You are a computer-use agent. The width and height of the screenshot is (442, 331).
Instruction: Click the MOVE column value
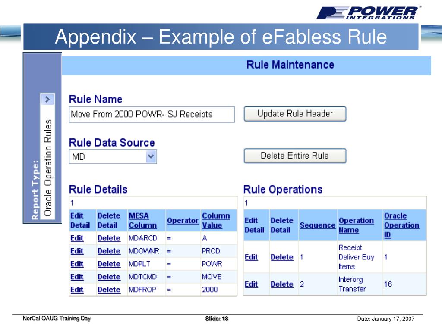pyautogui.click(x=212, y=277)
